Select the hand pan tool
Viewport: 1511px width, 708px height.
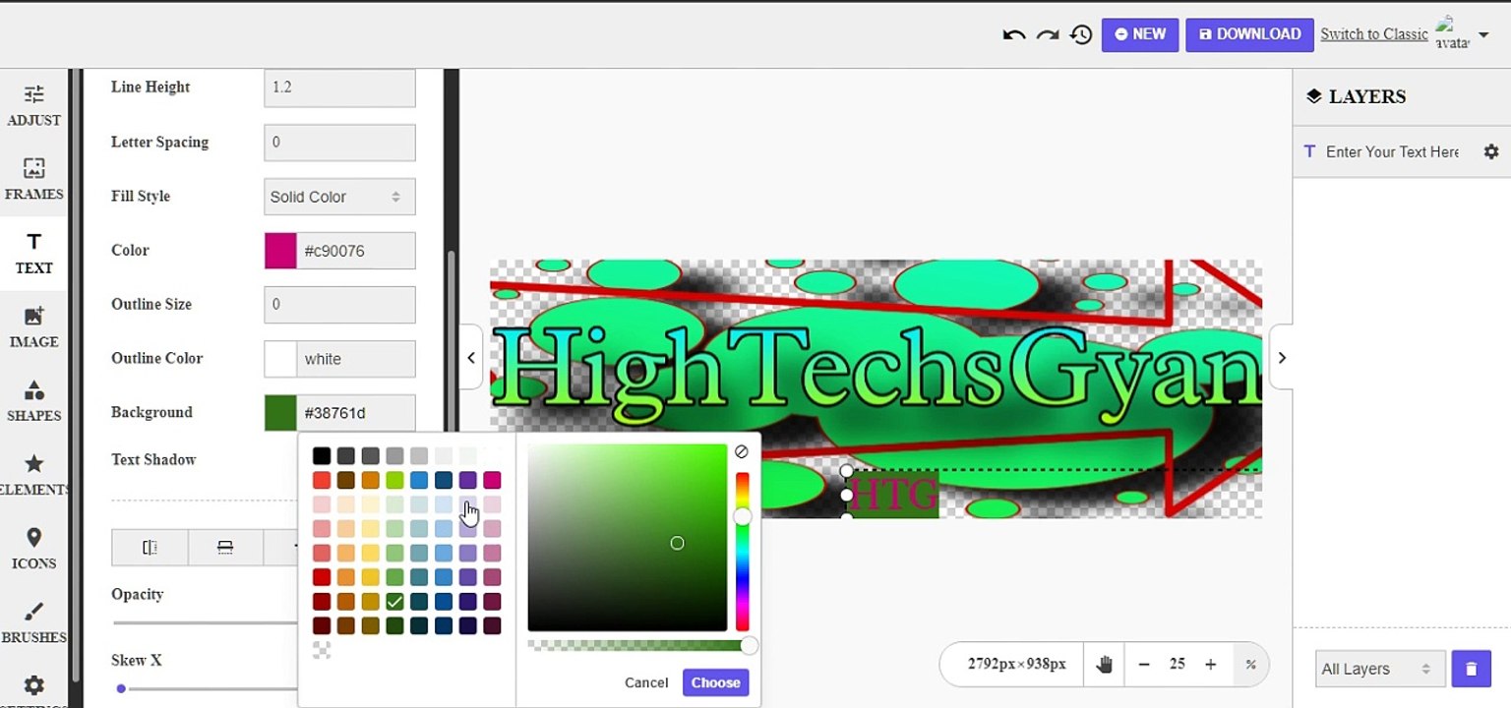coord(1104,665)
